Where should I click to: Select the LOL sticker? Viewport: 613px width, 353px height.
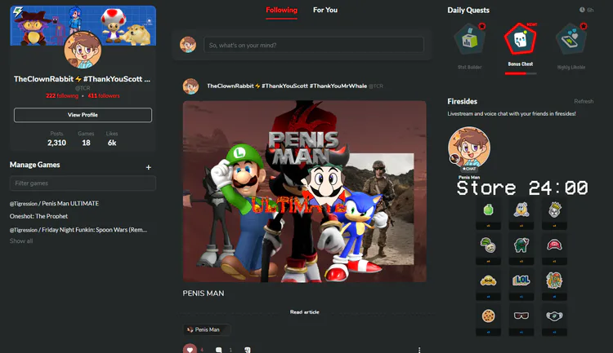[521, 280]
